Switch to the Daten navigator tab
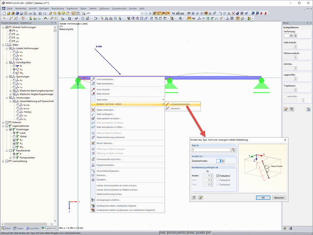Viewport: 313px width, 235px height. pyautogui.click(x=6, y=228)
